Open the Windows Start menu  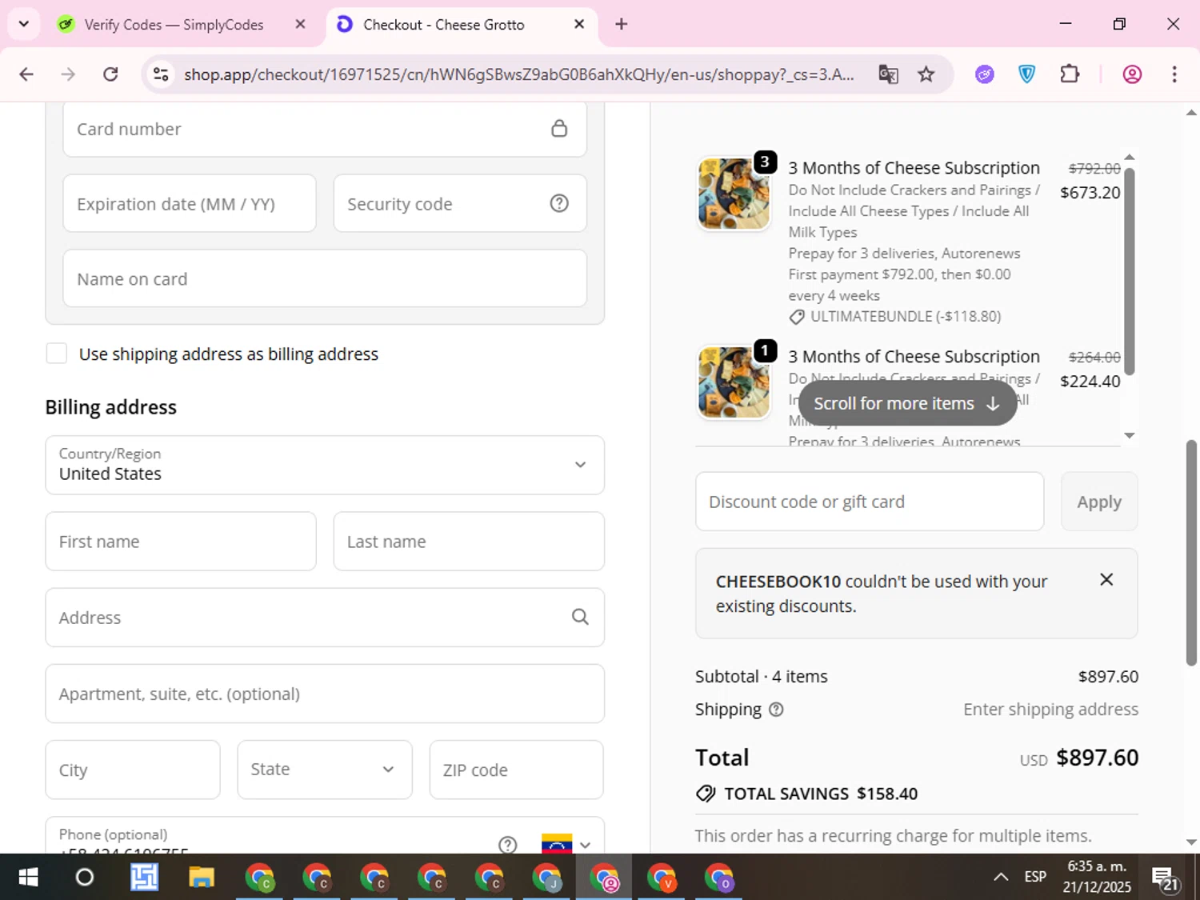[28, 878]
